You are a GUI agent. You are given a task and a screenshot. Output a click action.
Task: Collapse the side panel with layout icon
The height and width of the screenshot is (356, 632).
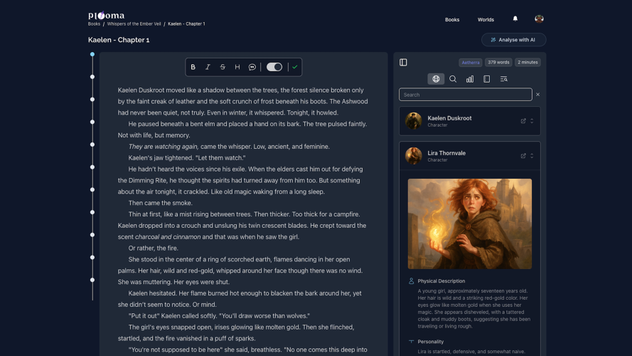[403, 62]
